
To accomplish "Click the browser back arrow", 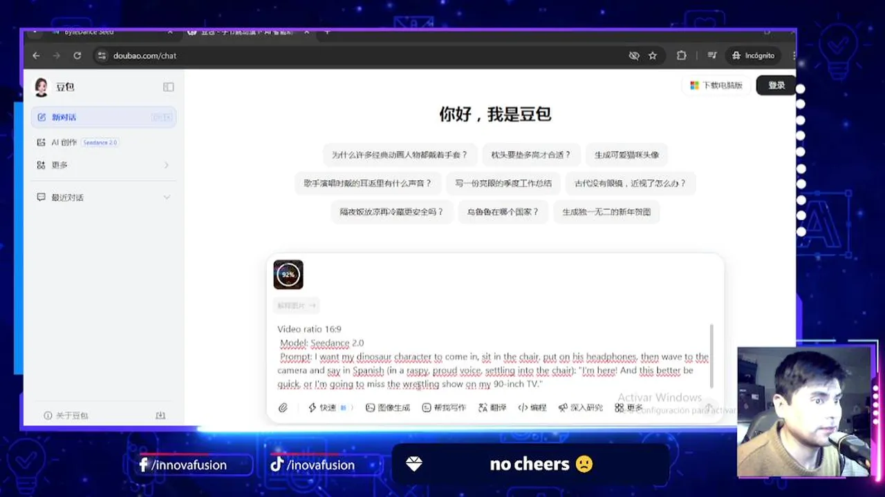I will (x=36, y=56).
